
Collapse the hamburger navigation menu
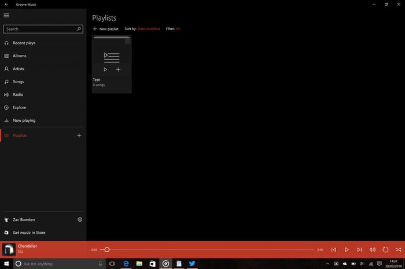point(6,16)
